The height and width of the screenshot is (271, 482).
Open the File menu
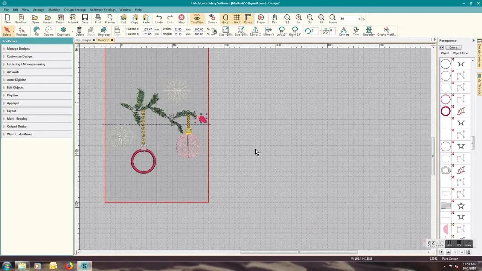pyautogui.click(x=6, y=9)
